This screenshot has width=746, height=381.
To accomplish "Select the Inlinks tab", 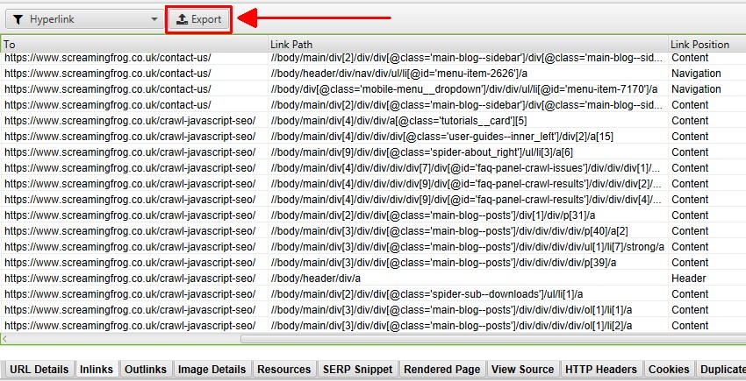I will (97, 369).
